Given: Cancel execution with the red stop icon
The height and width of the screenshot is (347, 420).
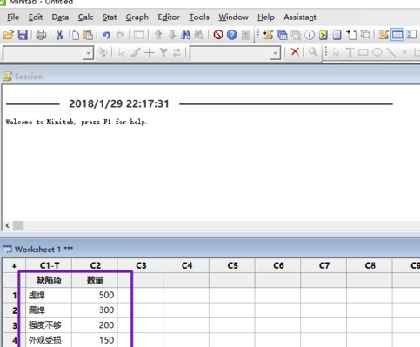Looking at the screenshot, I should point(218,35).
